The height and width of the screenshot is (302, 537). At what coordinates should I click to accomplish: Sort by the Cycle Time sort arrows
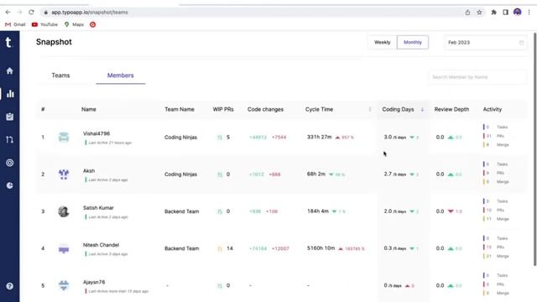coord(370,109)
